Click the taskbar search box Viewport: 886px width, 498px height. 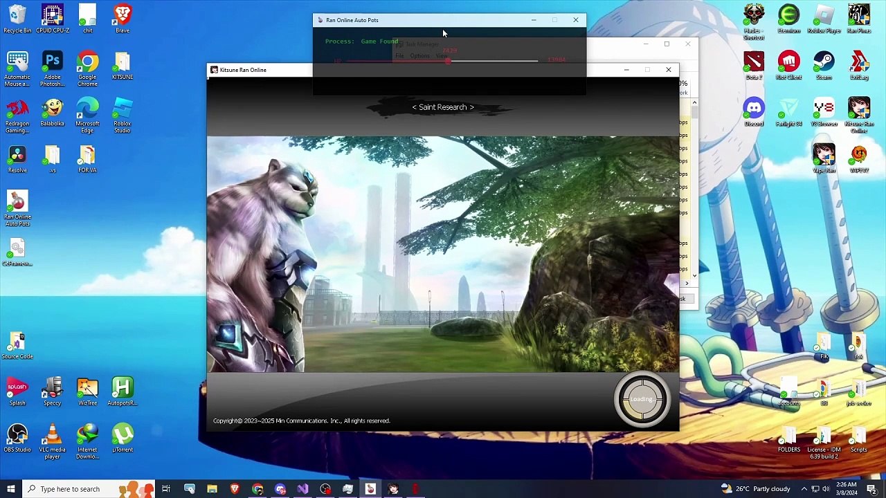coord(89,489)
